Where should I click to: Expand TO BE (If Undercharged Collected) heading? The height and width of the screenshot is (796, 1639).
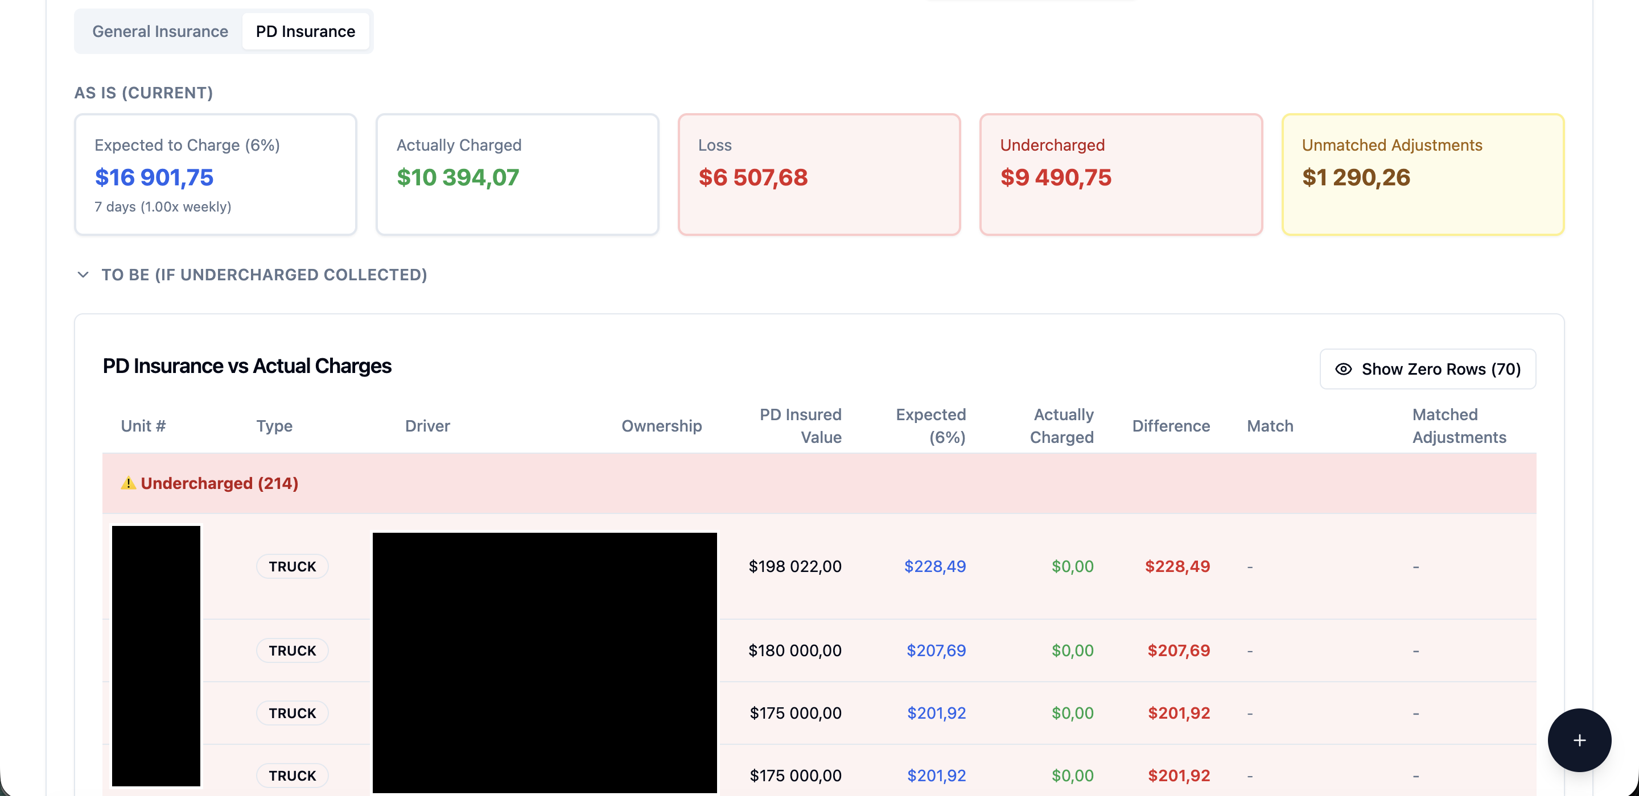[264, 275]
